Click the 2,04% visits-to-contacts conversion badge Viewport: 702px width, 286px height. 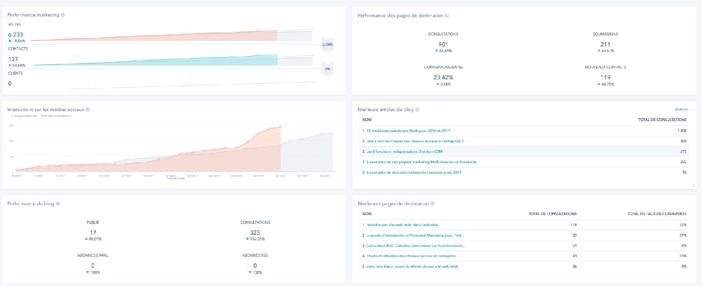pos(327,45)
